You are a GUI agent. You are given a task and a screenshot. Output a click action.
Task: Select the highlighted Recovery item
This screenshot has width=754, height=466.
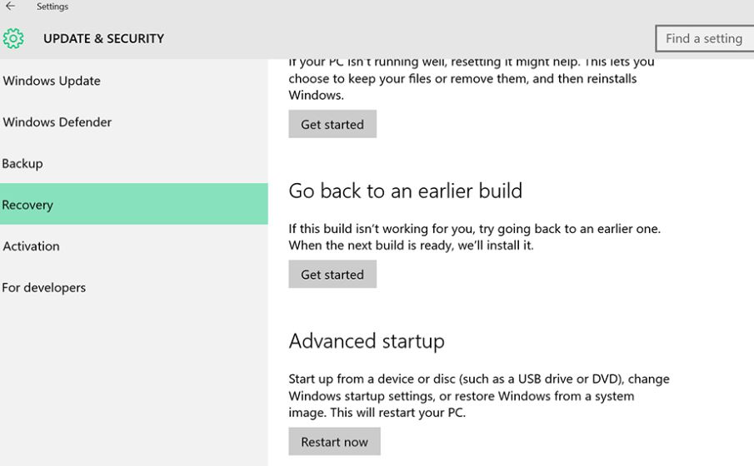[133, 204]
